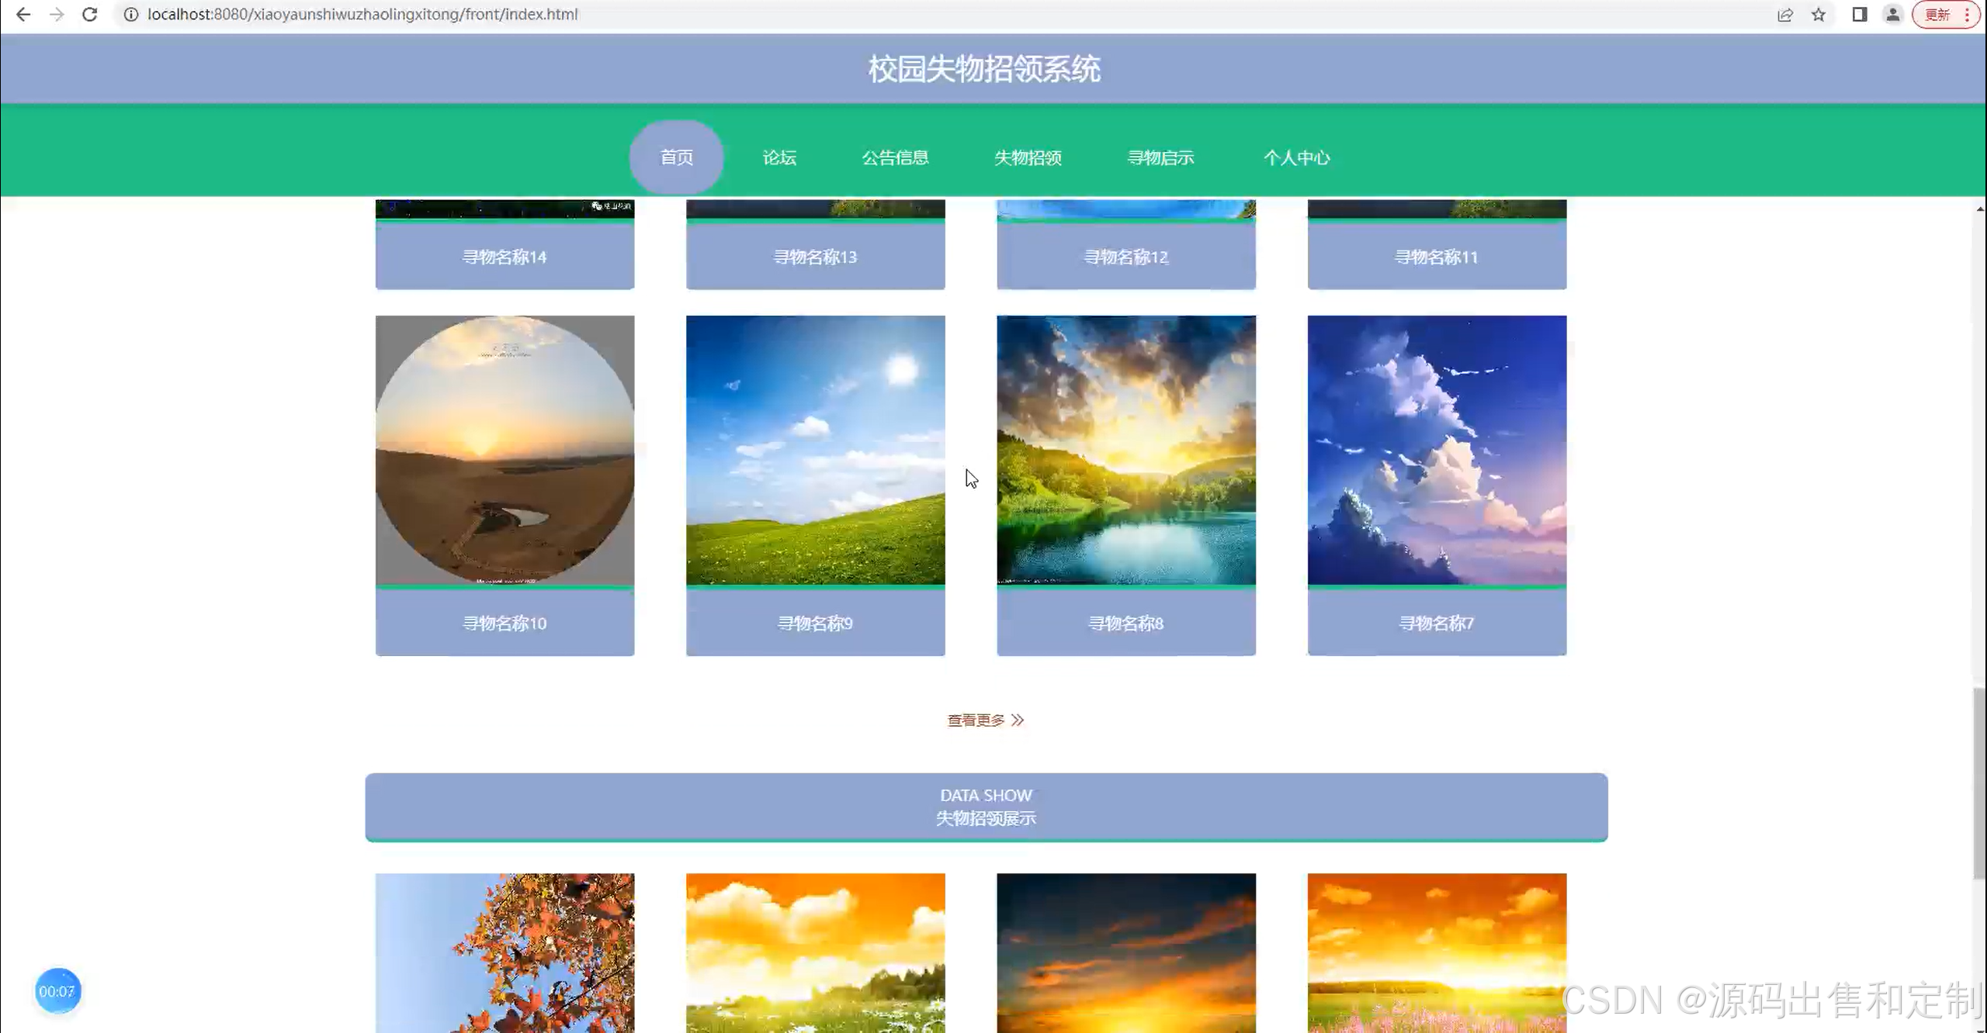Open the 失物招领 navigation item
Image resolution: width=1987 pixels, height=1033 pixels.
pos(1028,157)
